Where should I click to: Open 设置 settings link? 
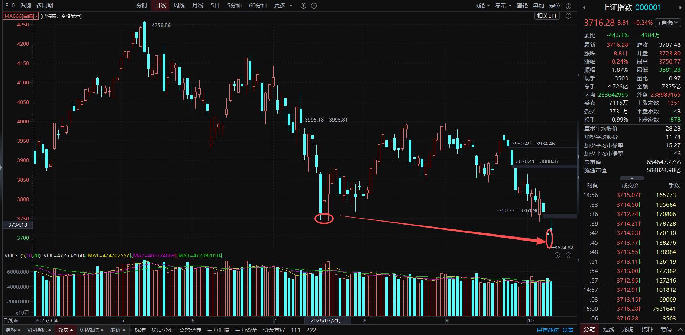point(568,330)
